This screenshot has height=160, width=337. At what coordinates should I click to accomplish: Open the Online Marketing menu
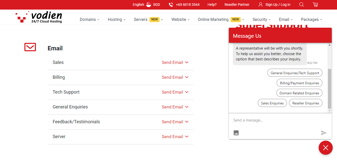click(x=221, y=19)
